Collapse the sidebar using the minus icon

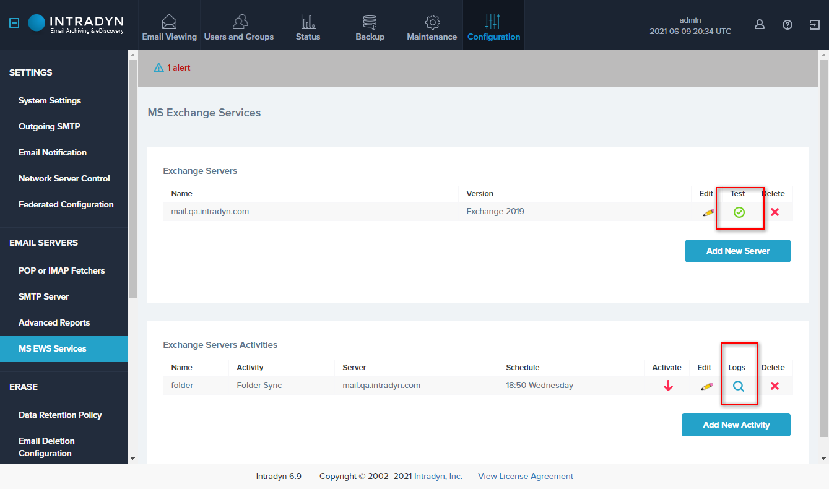point(14,24)
